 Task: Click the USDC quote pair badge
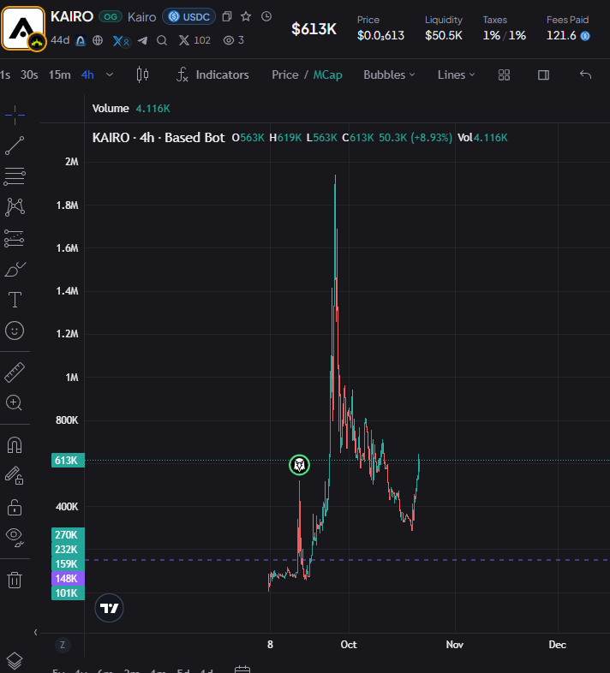click(x=189, y=17)
